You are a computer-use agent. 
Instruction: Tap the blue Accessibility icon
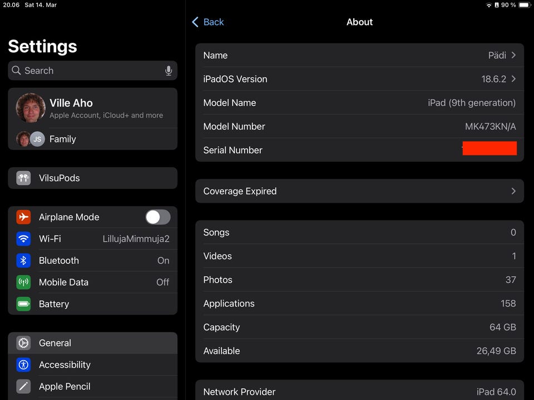[x=23, y=365]
